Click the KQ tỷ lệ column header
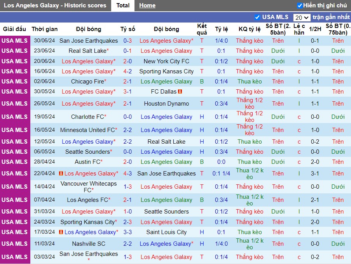The image size is (351, 264). (x=250, y=29)
